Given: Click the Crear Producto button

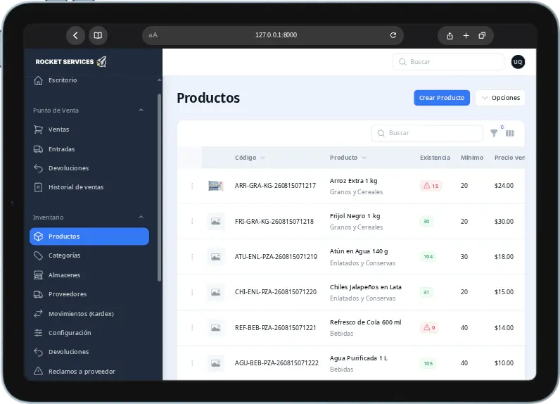Looking at the screenshot, I should tap(442, 98).
